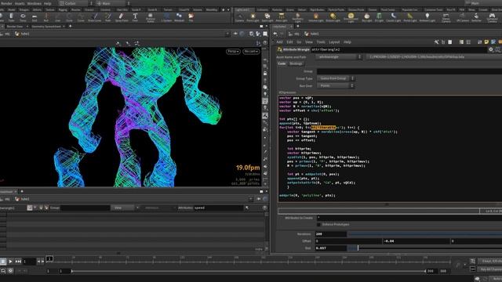This screenshot has height=282, width=502.
Task: Open the Run Over Points dropdown
Action: point(336,85)
